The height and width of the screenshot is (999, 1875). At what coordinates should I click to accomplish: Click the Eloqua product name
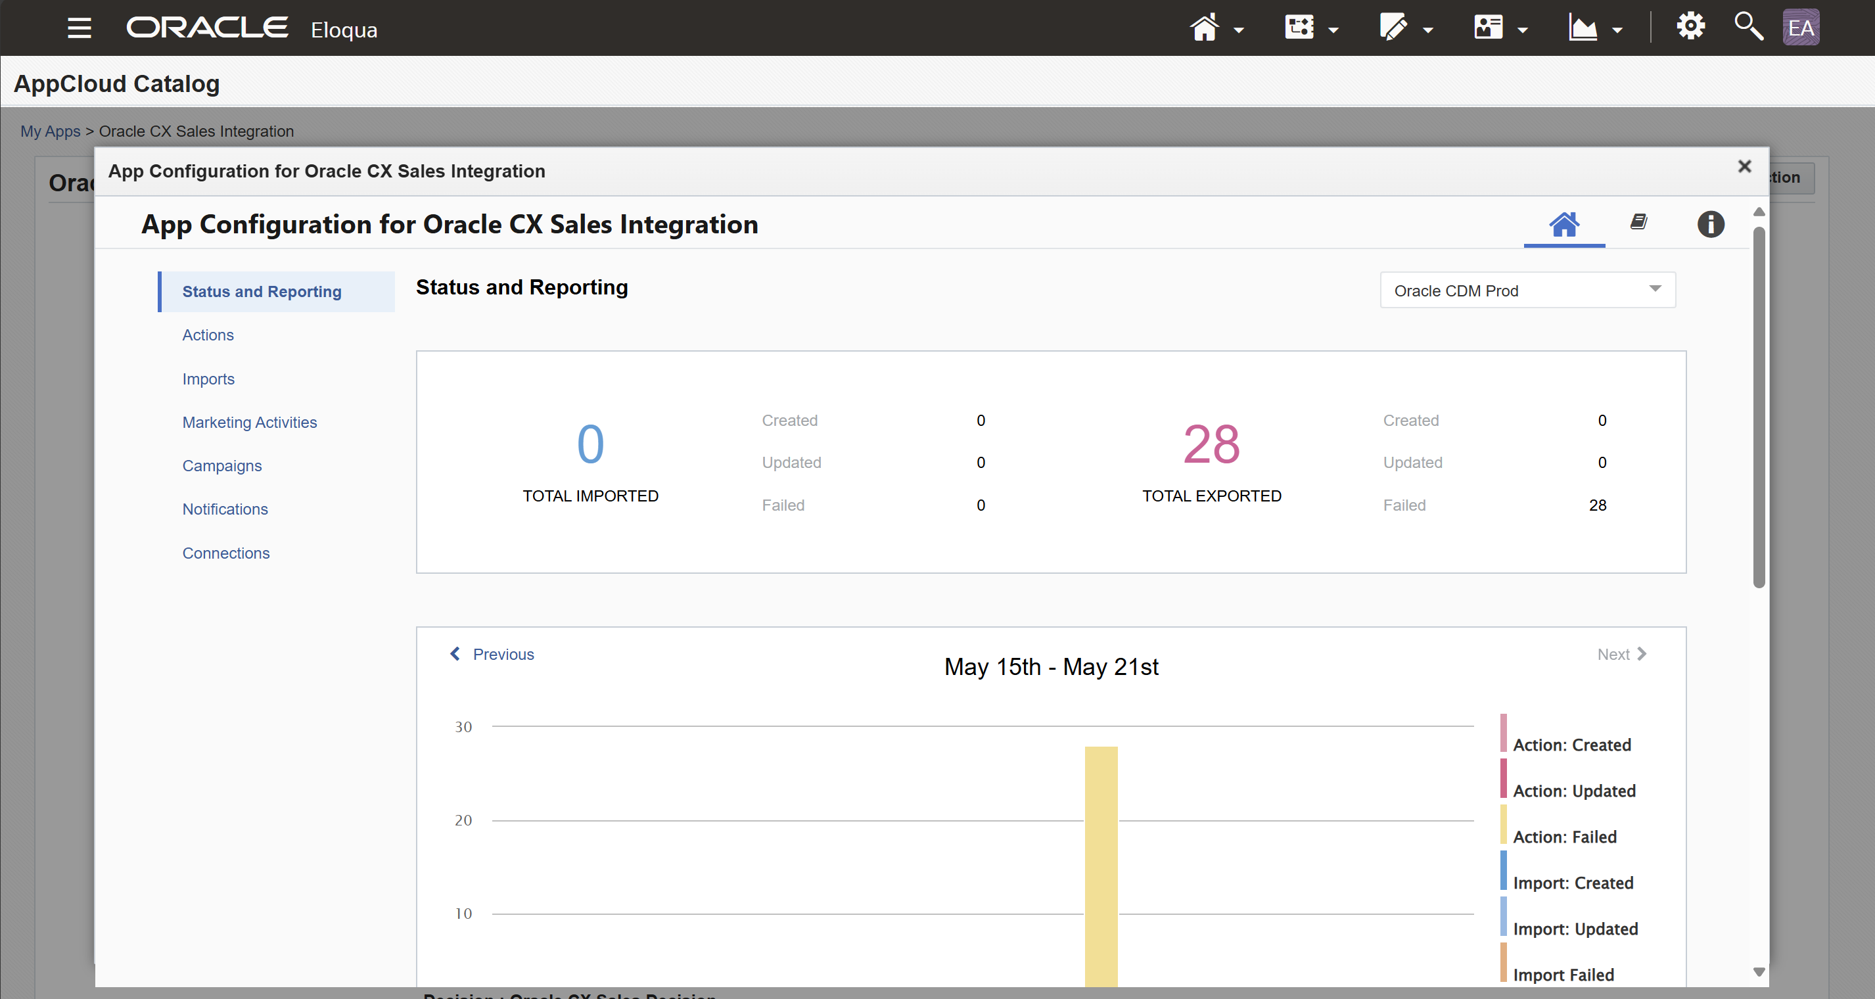click(x=344, y=30)
